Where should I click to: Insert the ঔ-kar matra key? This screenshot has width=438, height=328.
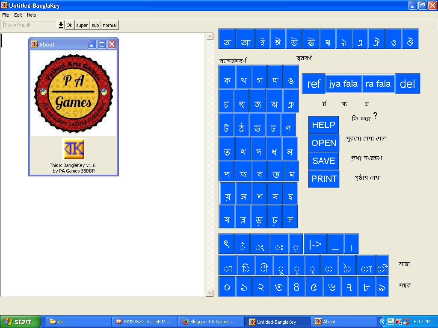point(382,265)
